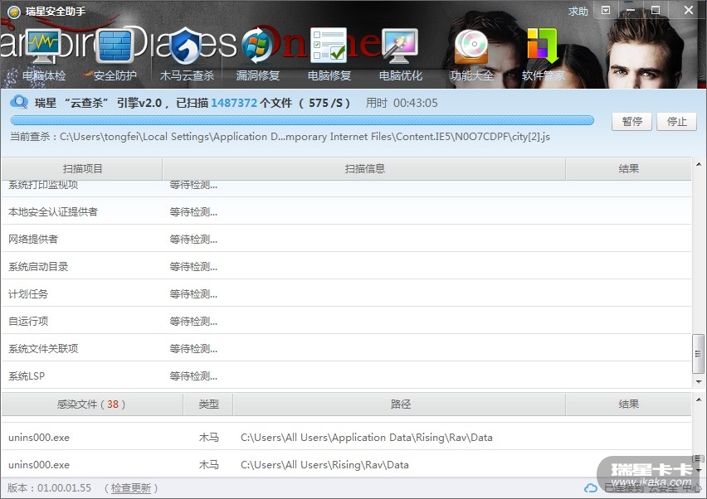Select unins000.exe in Application Data\Rising path
The height and width of the screenshot is (499, 707).
pos(346,438)
